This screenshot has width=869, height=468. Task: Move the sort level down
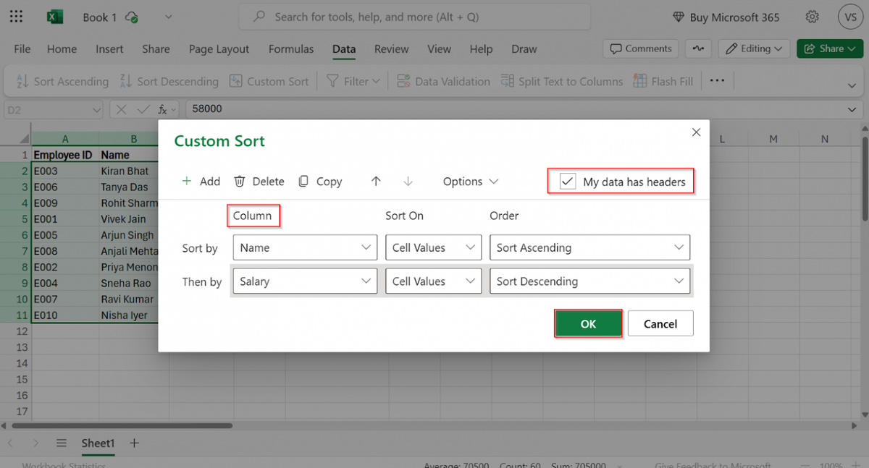tap(408, 182)
